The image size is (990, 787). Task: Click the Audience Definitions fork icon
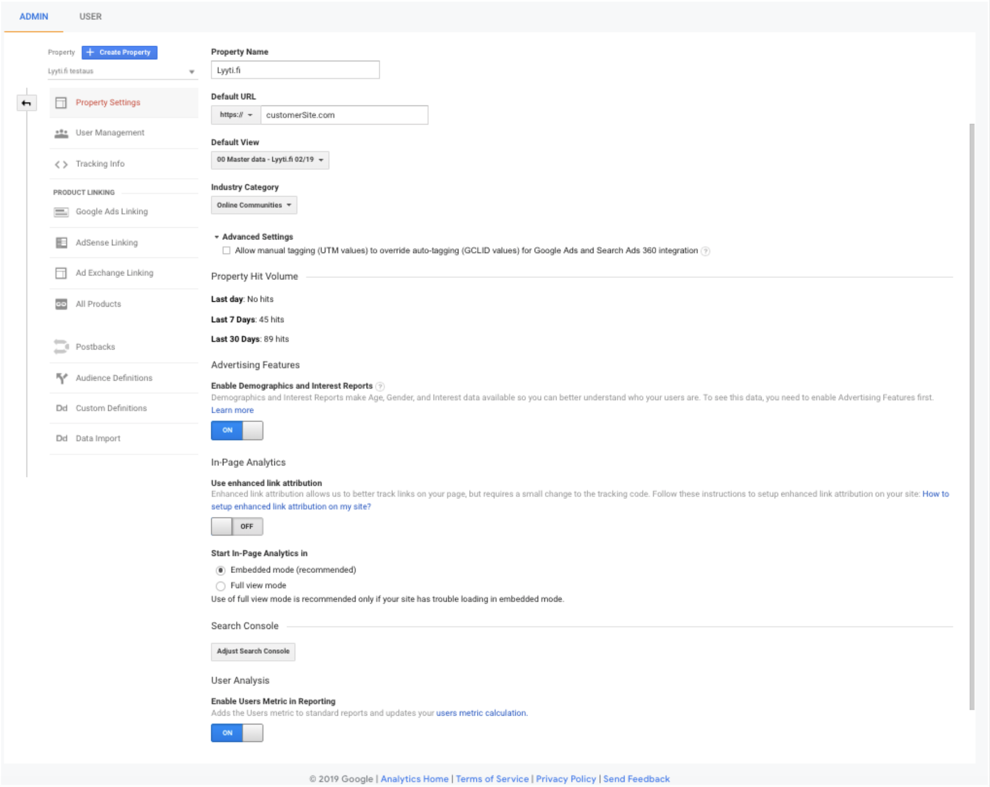(x=61, y=378)
